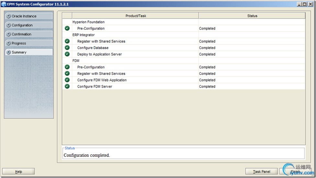Click the Oracle Instance step bullet icon

click(8, 16)
